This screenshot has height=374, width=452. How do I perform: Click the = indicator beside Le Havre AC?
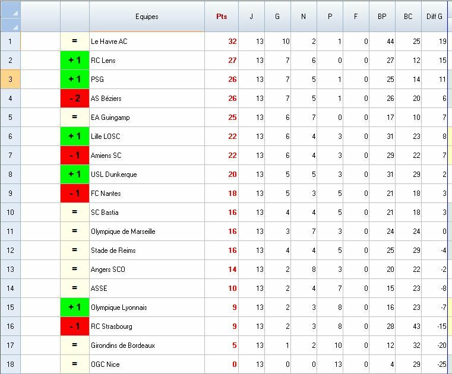click(75, 42)
